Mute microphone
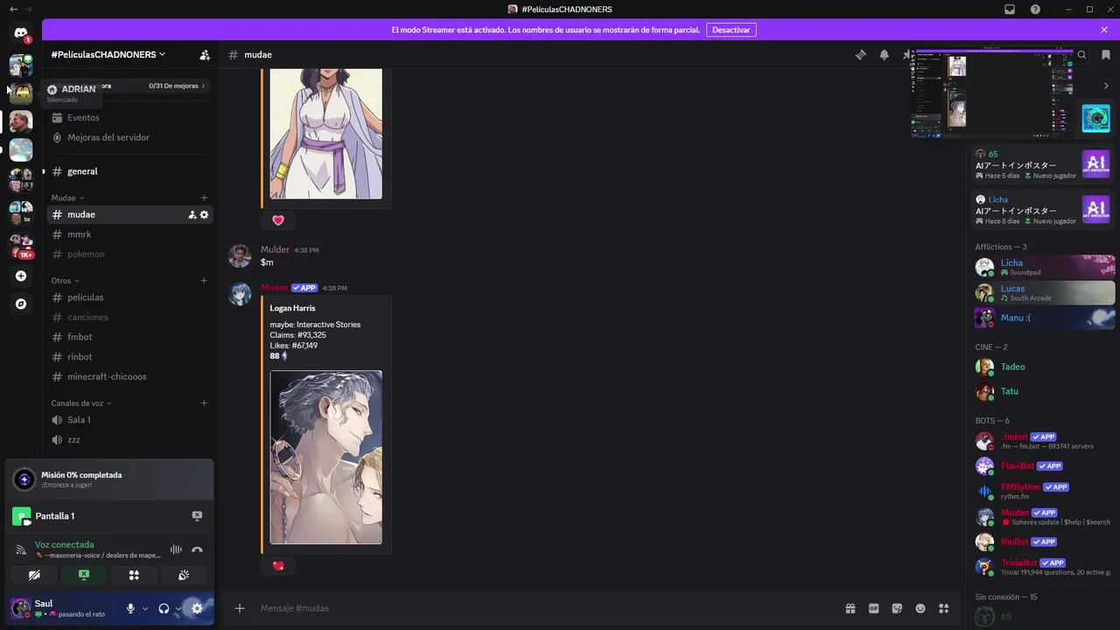 (x=130, y=608)
